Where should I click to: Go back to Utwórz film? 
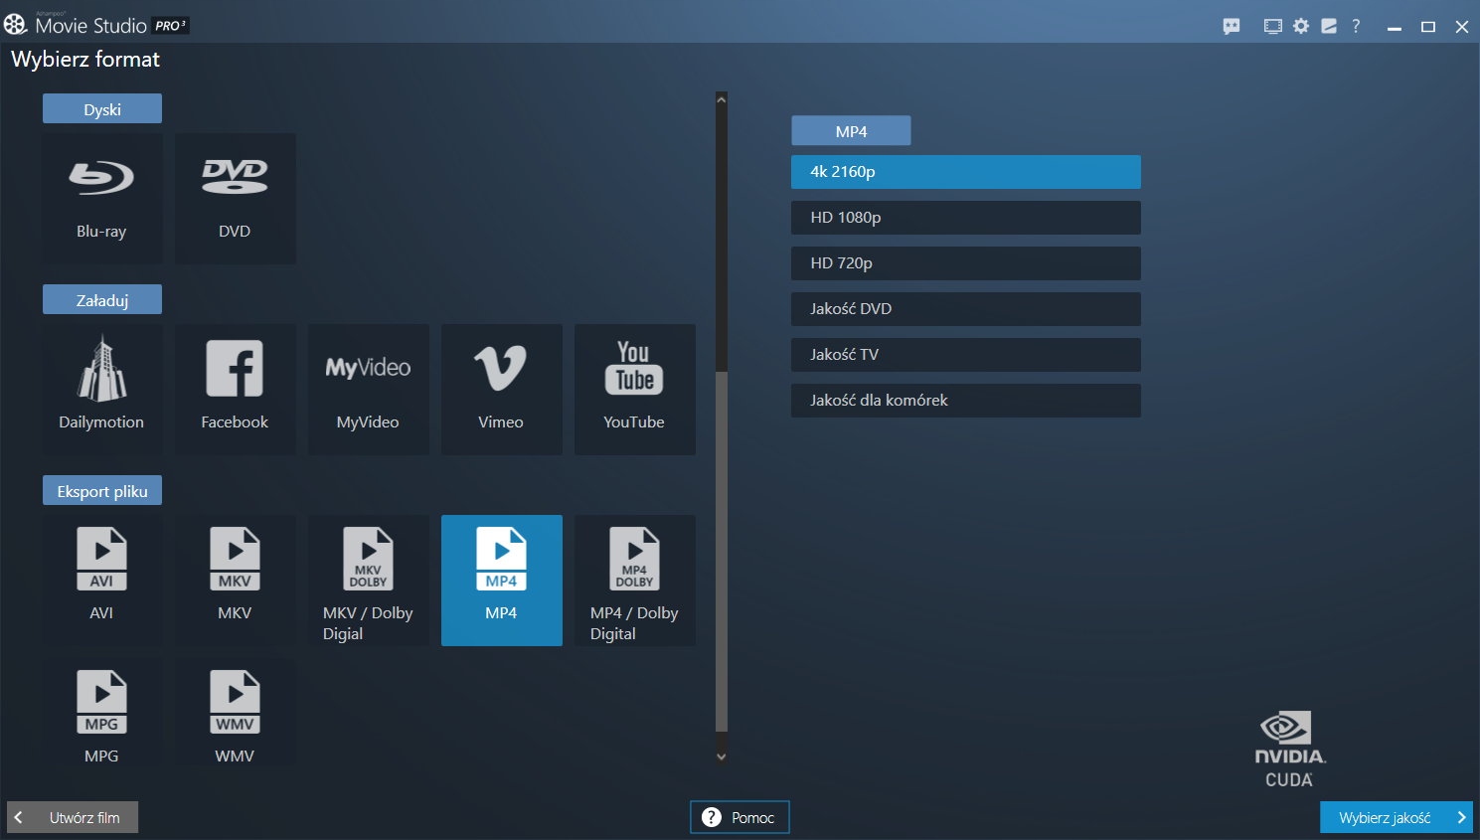click(73, 817)
